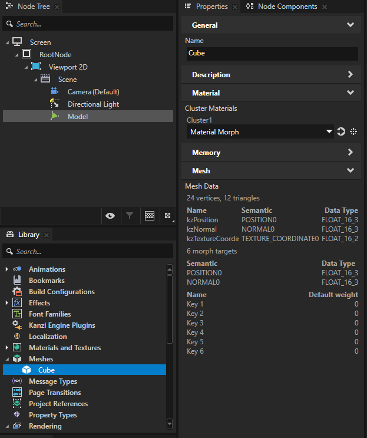This screenshot has height=438, width=367.
Task: Click the Cube mesh icon in Library
Action: pos(27,370)
